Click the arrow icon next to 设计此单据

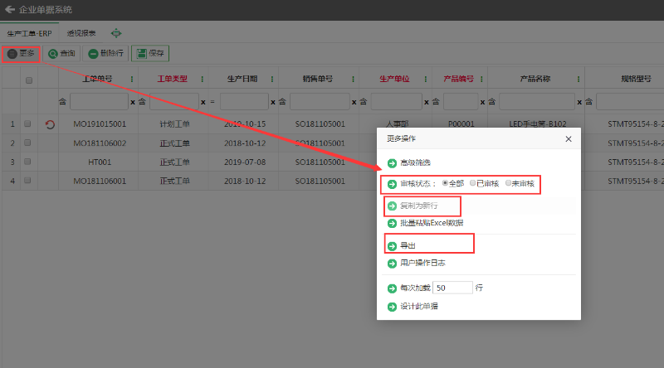[x=392, y=307]
